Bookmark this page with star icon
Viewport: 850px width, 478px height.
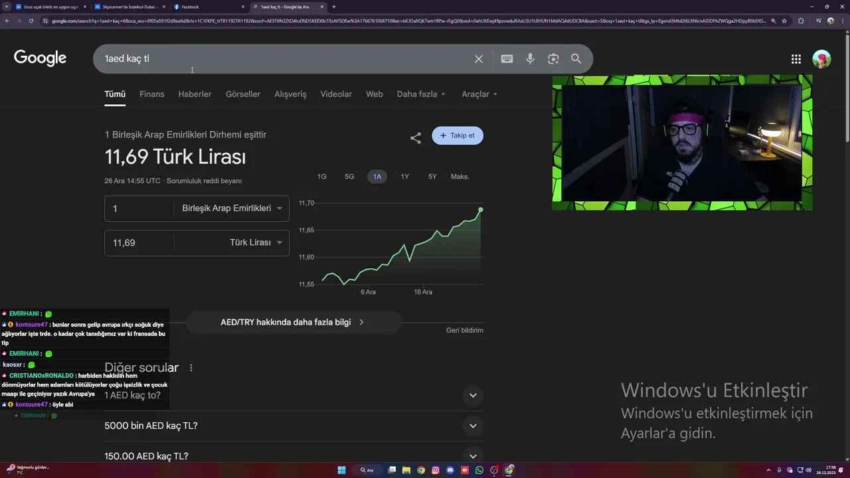[784, 21]
